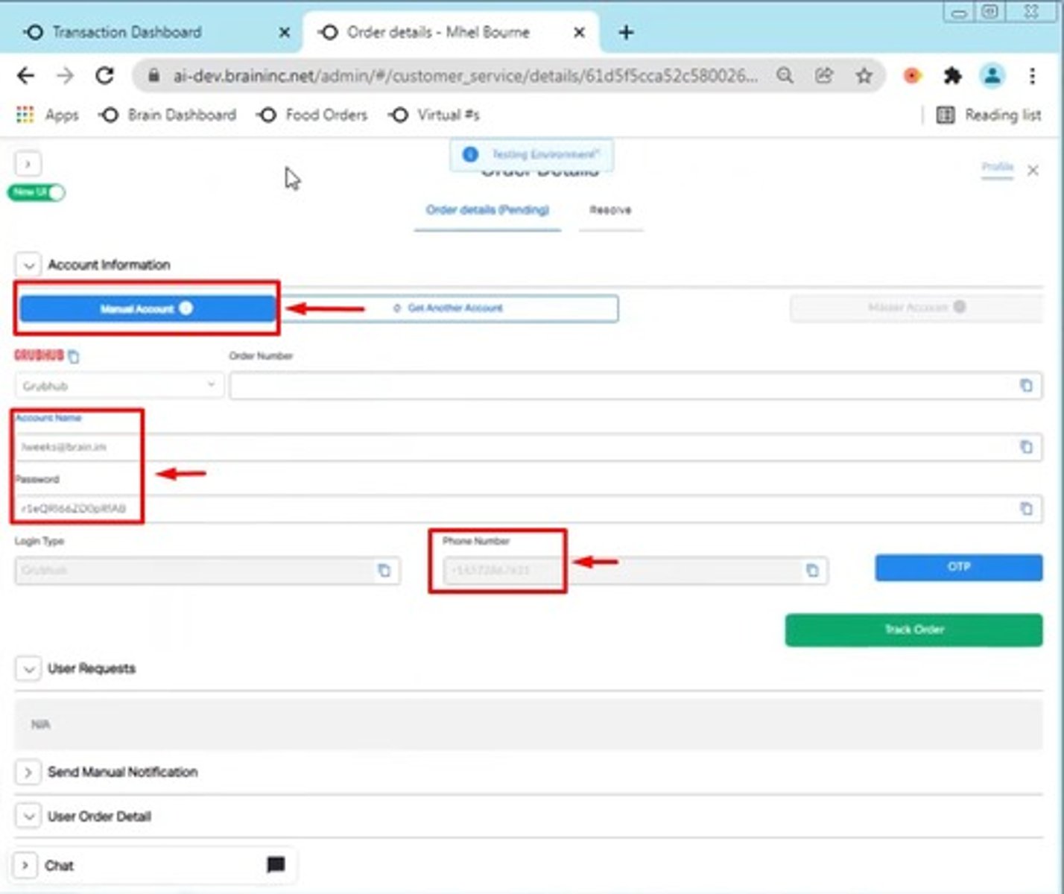Open the Virtual #s bookmark

click(x=434, y=115)
